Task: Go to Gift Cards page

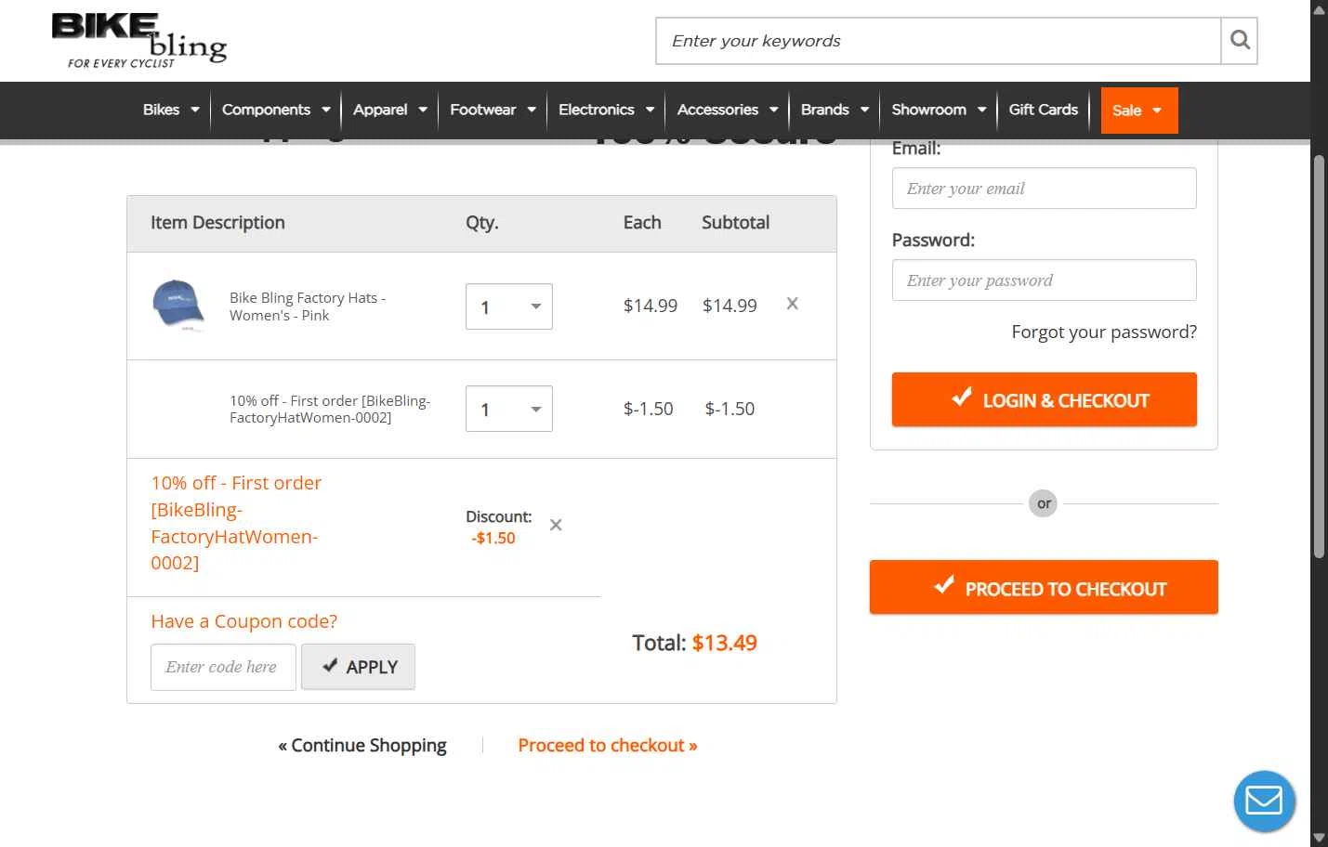Action: [x=1044, y=110]
